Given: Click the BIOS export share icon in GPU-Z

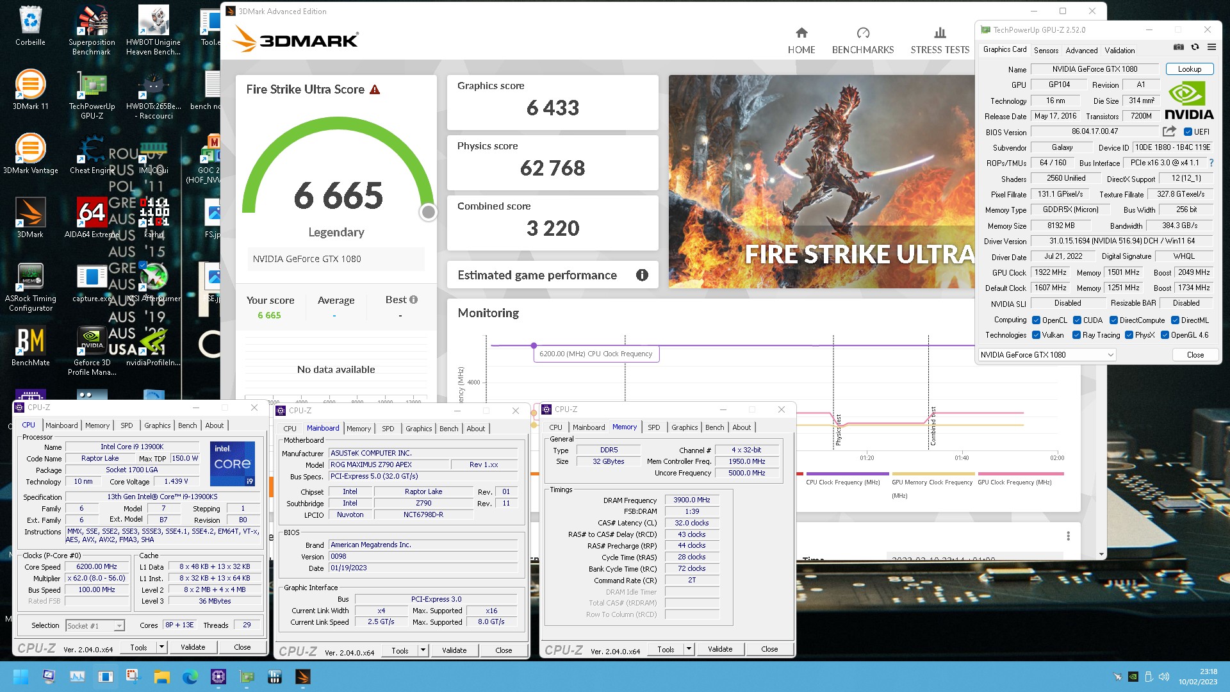Looking at the screenshot, I should pyautogui.click(x=1169, y=131).
